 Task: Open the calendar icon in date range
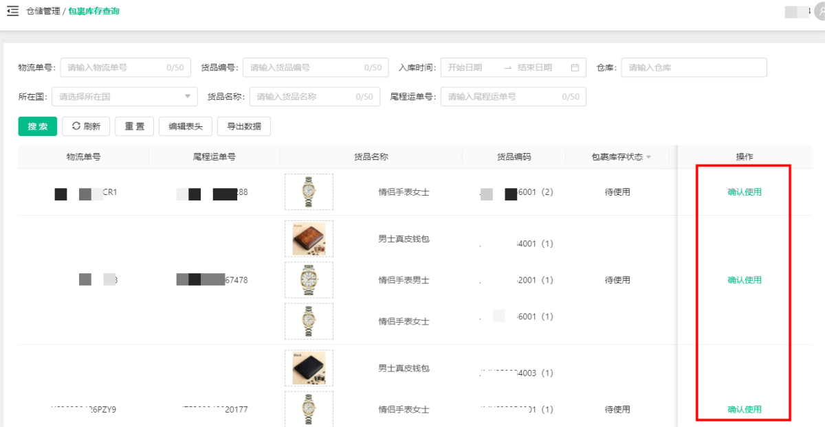pos(575,67)
